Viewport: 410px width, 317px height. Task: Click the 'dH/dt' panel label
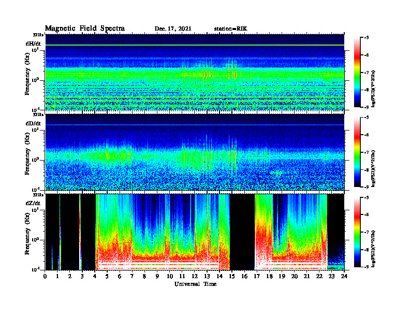point(33,44)
